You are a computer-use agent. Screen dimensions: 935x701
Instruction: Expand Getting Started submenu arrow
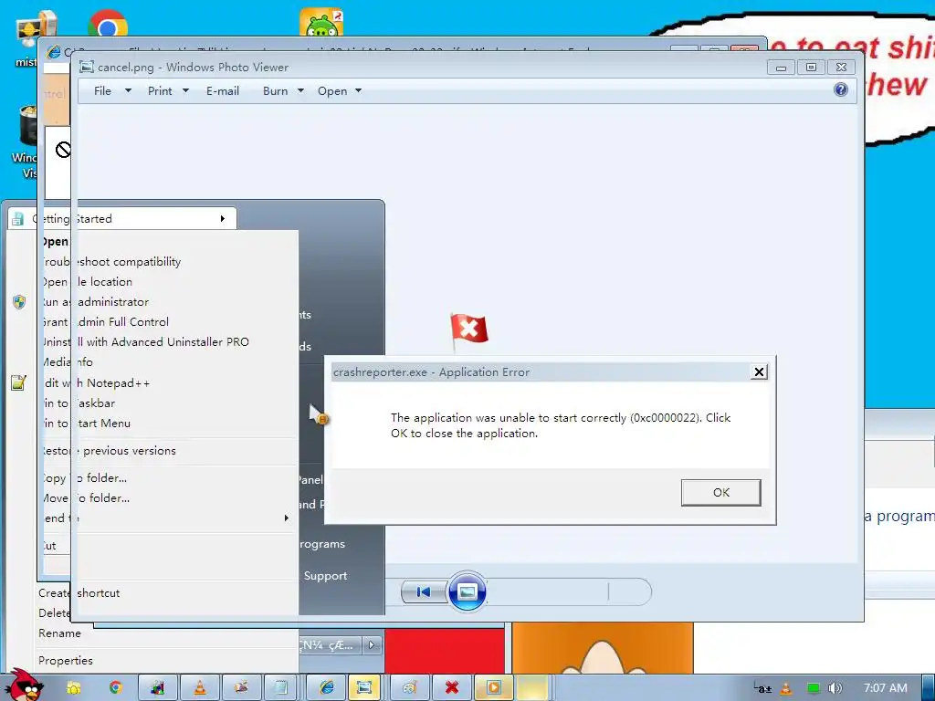point(223,219)
